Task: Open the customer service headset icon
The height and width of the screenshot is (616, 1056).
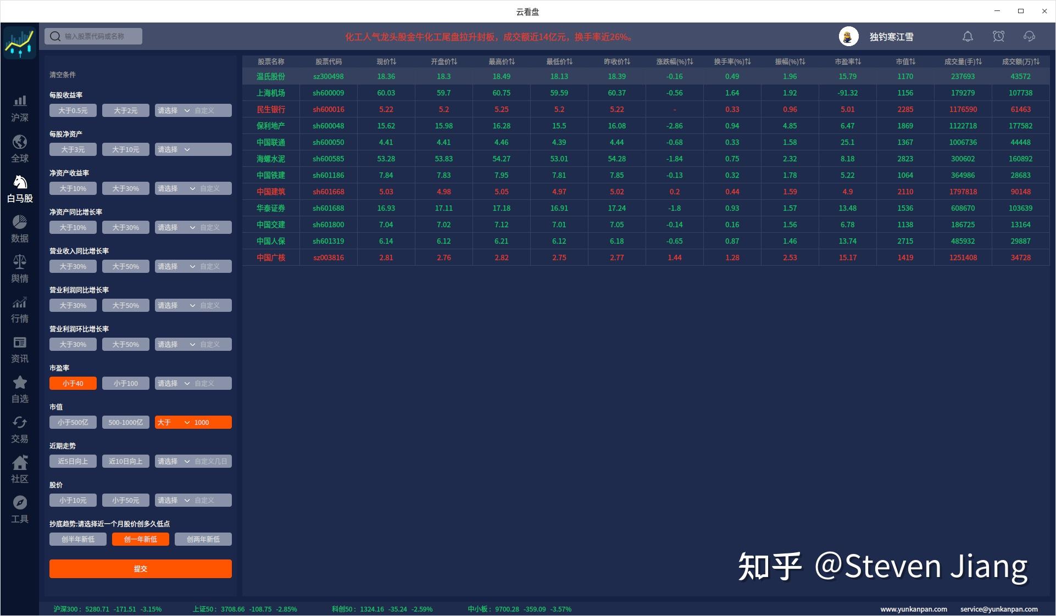Action: pos(1029,36)
